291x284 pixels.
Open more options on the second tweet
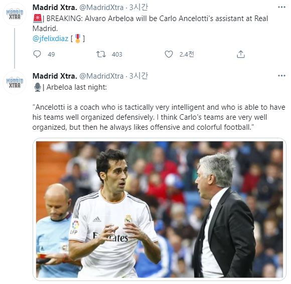[281, 76]
